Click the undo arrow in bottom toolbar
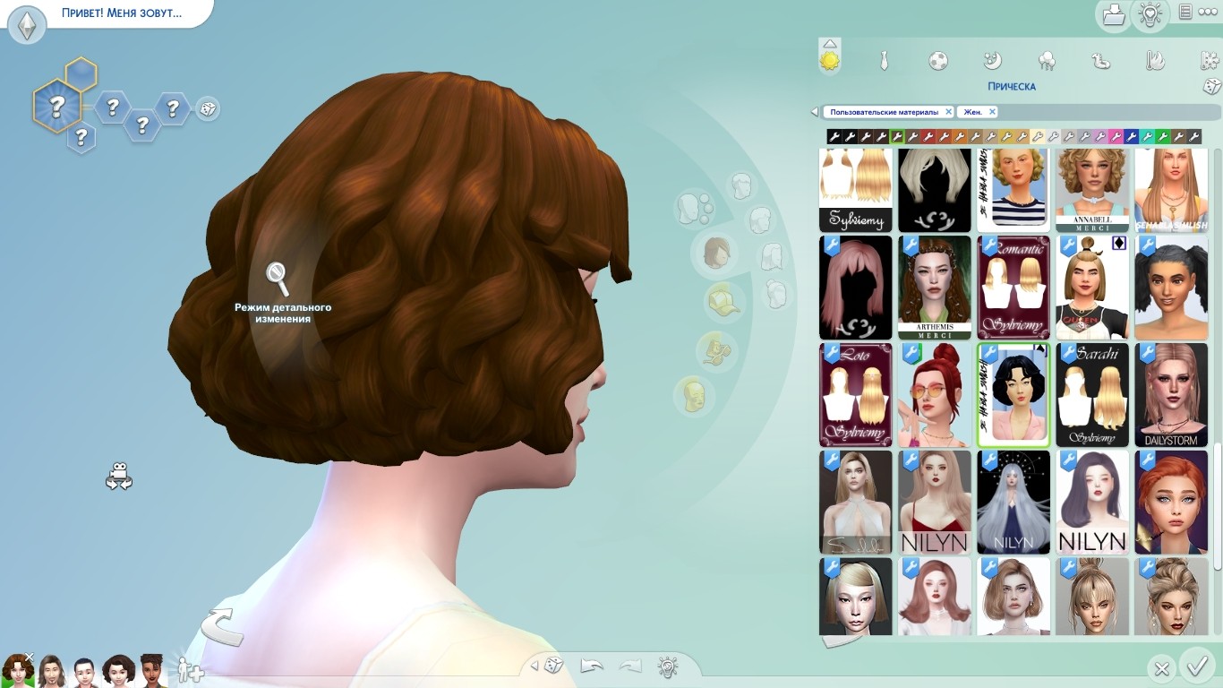Image resolution: width=1223 pixels, height=688 pixels. coord(592,666)
